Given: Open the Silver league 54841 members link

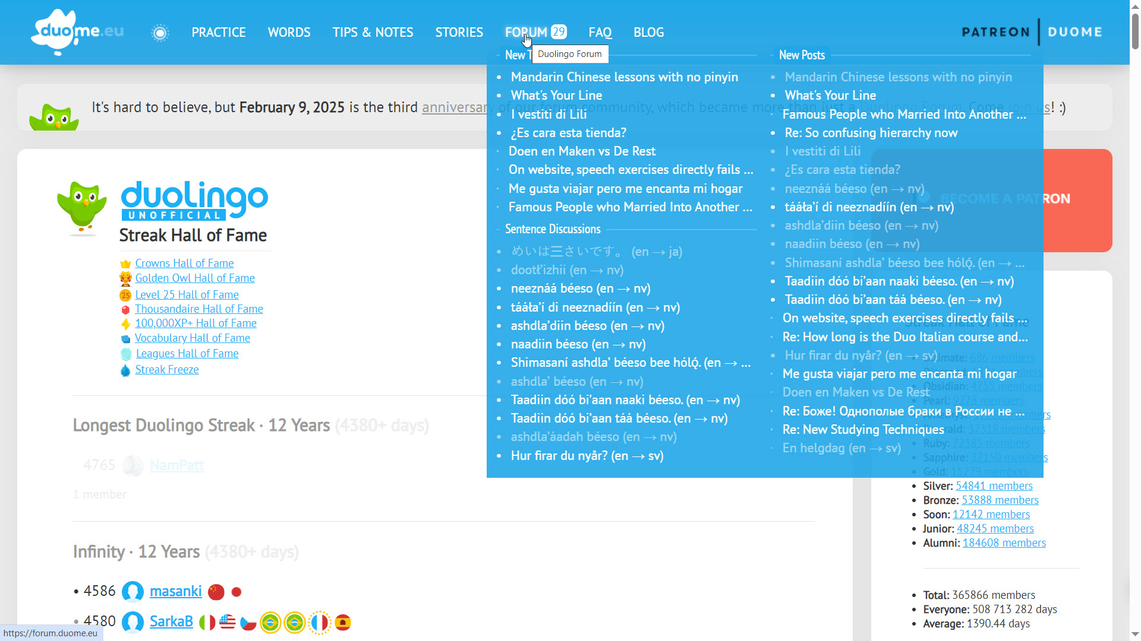Looking at the screenshot, I should 994,486.
